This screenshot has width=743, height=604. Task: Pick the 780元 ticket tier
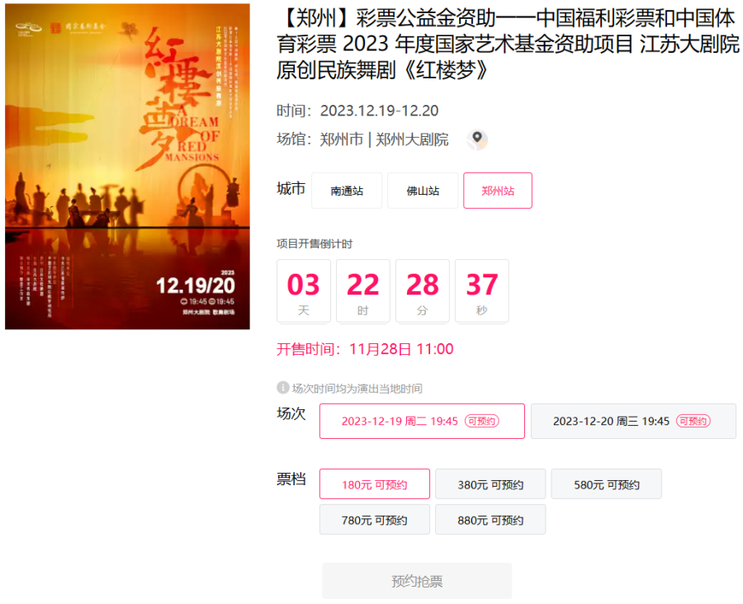pyautogui.click(x=375, y=520)
